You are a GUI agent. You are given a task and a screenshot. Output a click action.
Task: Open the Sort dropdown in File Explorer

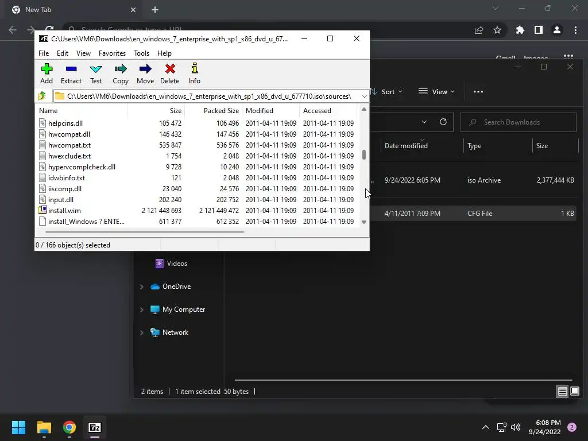(x=387, y=91)
